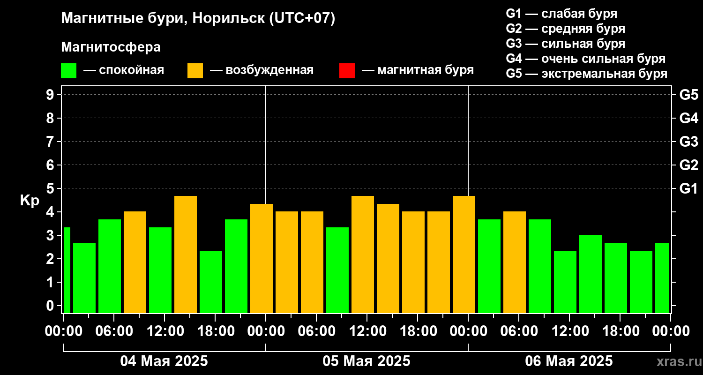
Task: Click the 06:00 time label above 06 Мая
Action: point(518,331)
